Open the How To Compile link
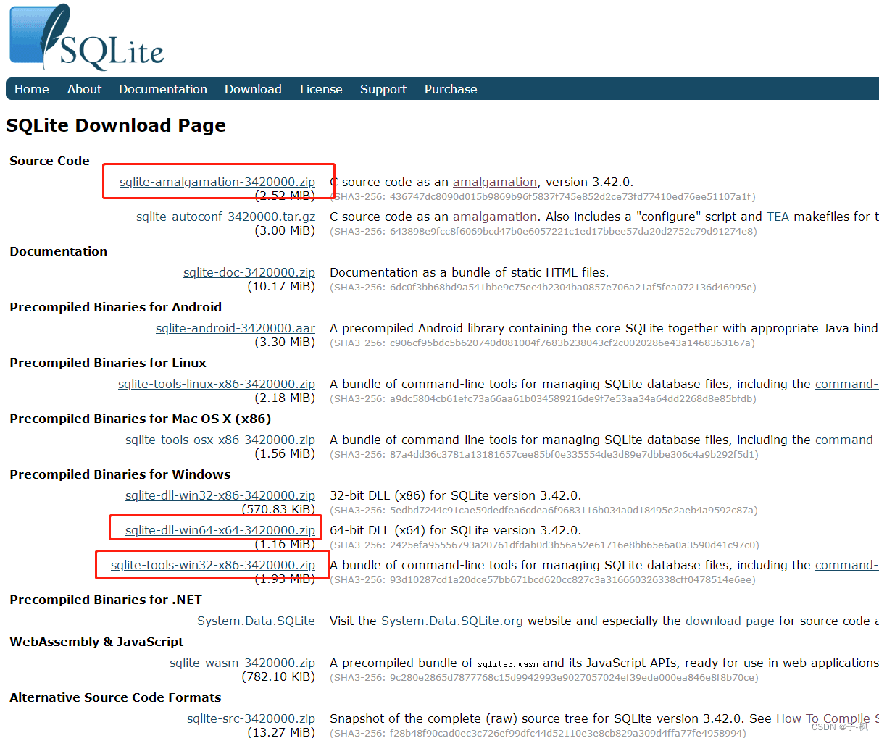879x738 pixels. click(x=819, y=718)
